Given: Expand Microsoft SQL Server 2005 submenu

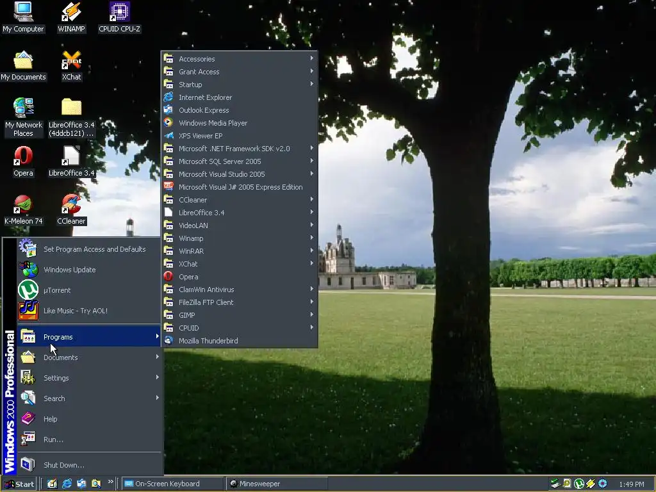Looking at the screenshot, I should click(x=240, y=161).
